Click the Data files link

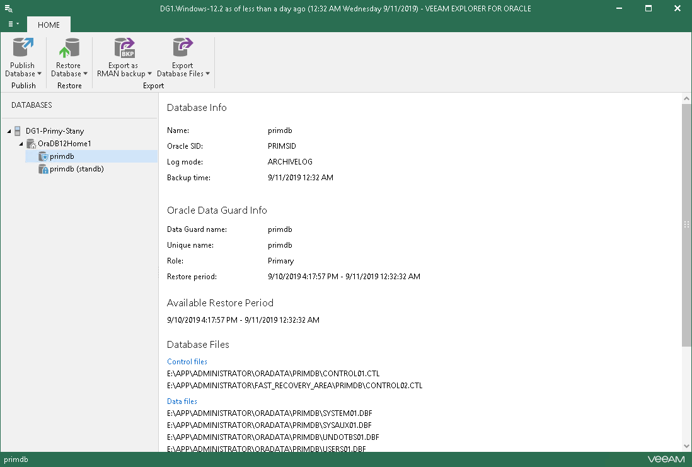coord(182,401)
